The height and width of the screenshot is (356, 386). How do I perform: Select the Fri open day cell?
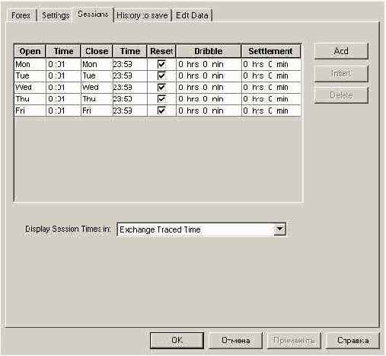(30, 111)
